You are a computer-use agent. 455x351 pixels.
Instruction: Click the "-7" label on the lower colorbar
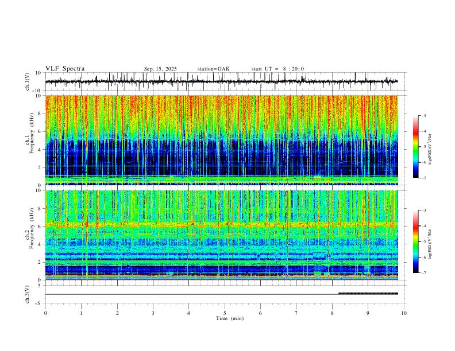(x=424, y=273)
